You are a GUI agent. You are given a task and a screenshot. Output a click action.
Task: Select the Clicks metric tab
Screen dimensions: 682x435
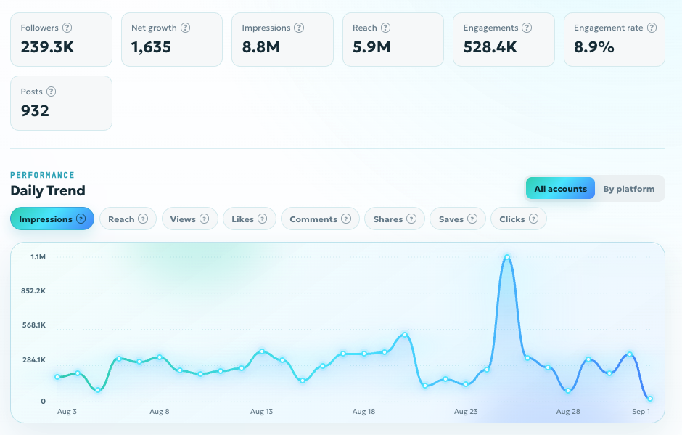tap(519, 219)
